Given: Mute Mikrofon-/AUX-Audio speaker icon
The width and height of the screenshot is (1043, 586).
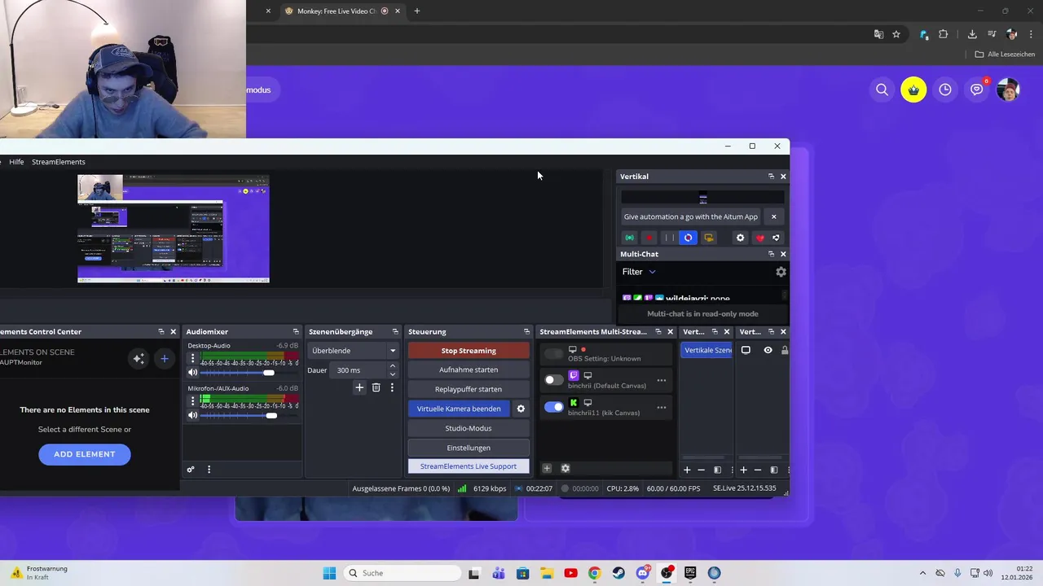Looking at the screenshot, I should pos(192,416).
